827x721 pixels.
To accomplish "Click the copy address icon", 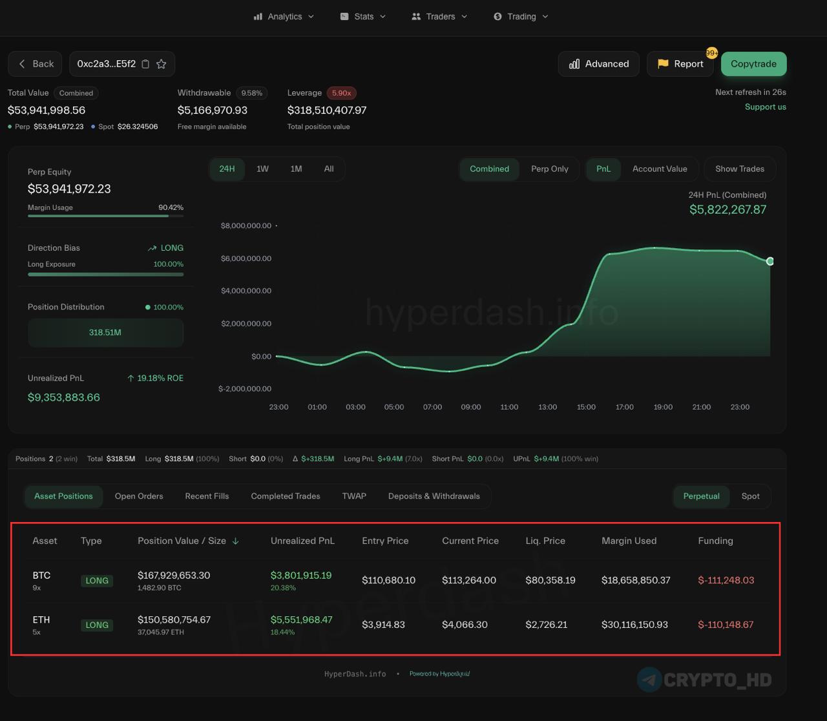I will point(145,64).
